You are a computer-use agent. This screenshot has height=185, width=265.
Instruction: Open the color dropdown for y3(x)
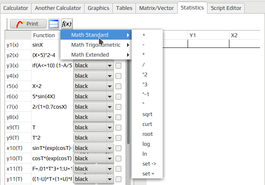(94, 66)
